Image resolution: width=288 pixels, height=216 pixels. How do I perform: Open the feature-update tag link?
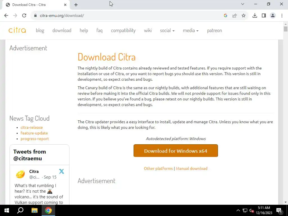point(34,133)
